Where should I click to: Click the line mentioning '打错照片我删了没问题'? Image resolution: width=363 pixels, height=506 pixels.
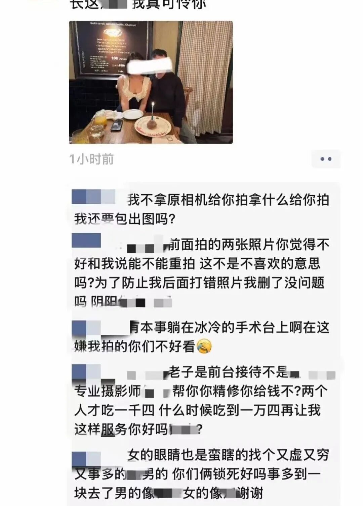[x=199, y=283]
